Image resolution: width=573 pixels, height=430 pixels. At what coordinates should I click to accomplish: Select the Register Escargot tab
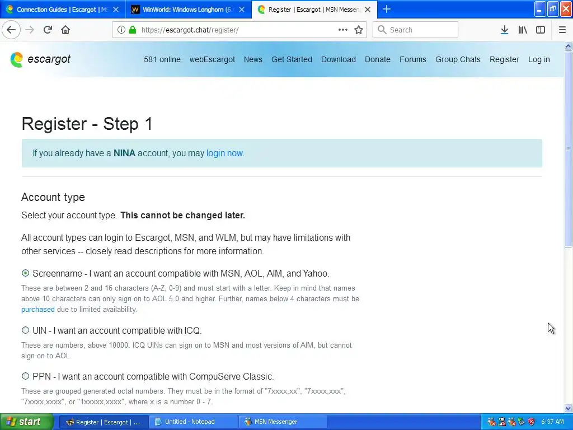point(314,10)
